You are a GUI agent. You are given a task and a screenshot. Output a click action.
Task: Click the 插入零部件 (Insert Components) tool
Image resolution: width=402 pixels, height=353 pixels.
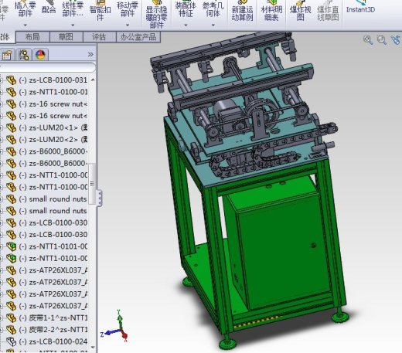26,9
